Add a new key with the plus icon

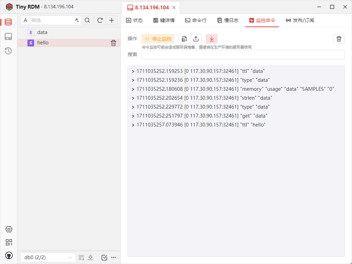coord(112,20)
